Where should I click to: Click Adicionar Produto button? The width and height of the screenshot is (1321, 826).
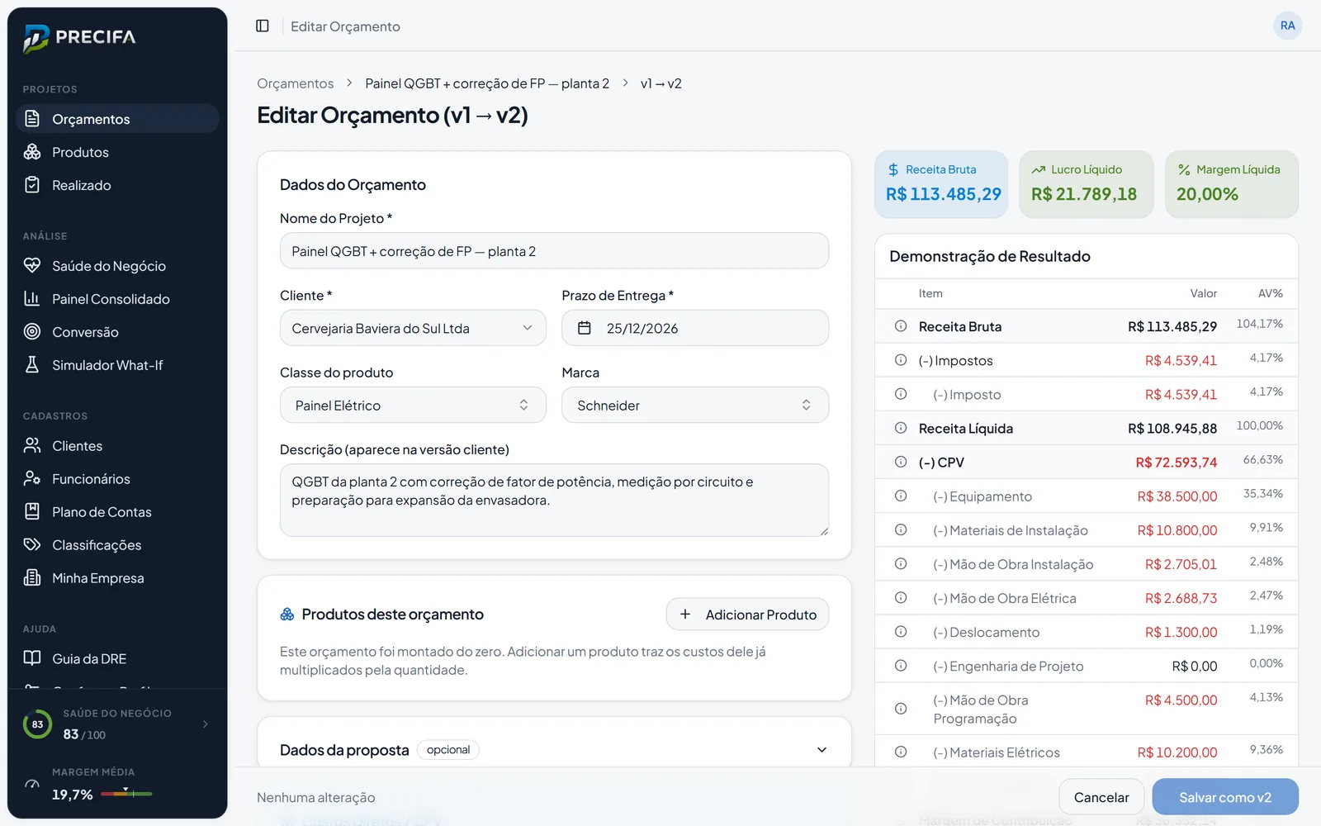coord(747,614)
